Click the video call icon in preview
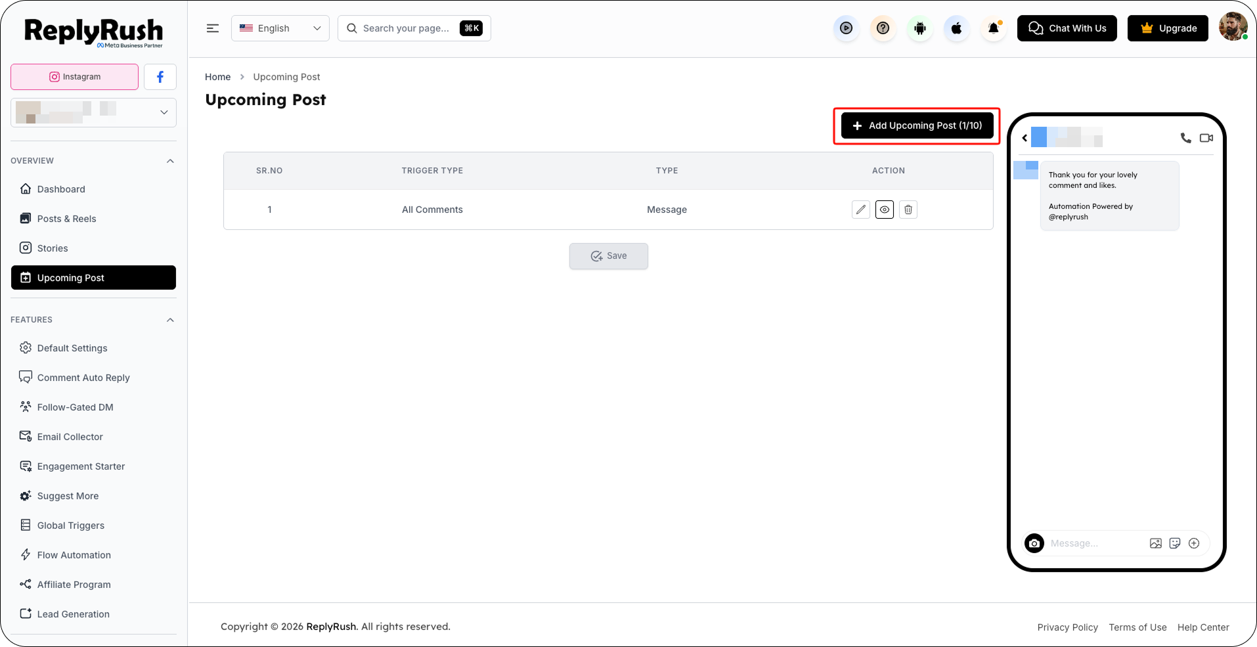This screenshot has height=647, width=1257. tap(1206, 138)
